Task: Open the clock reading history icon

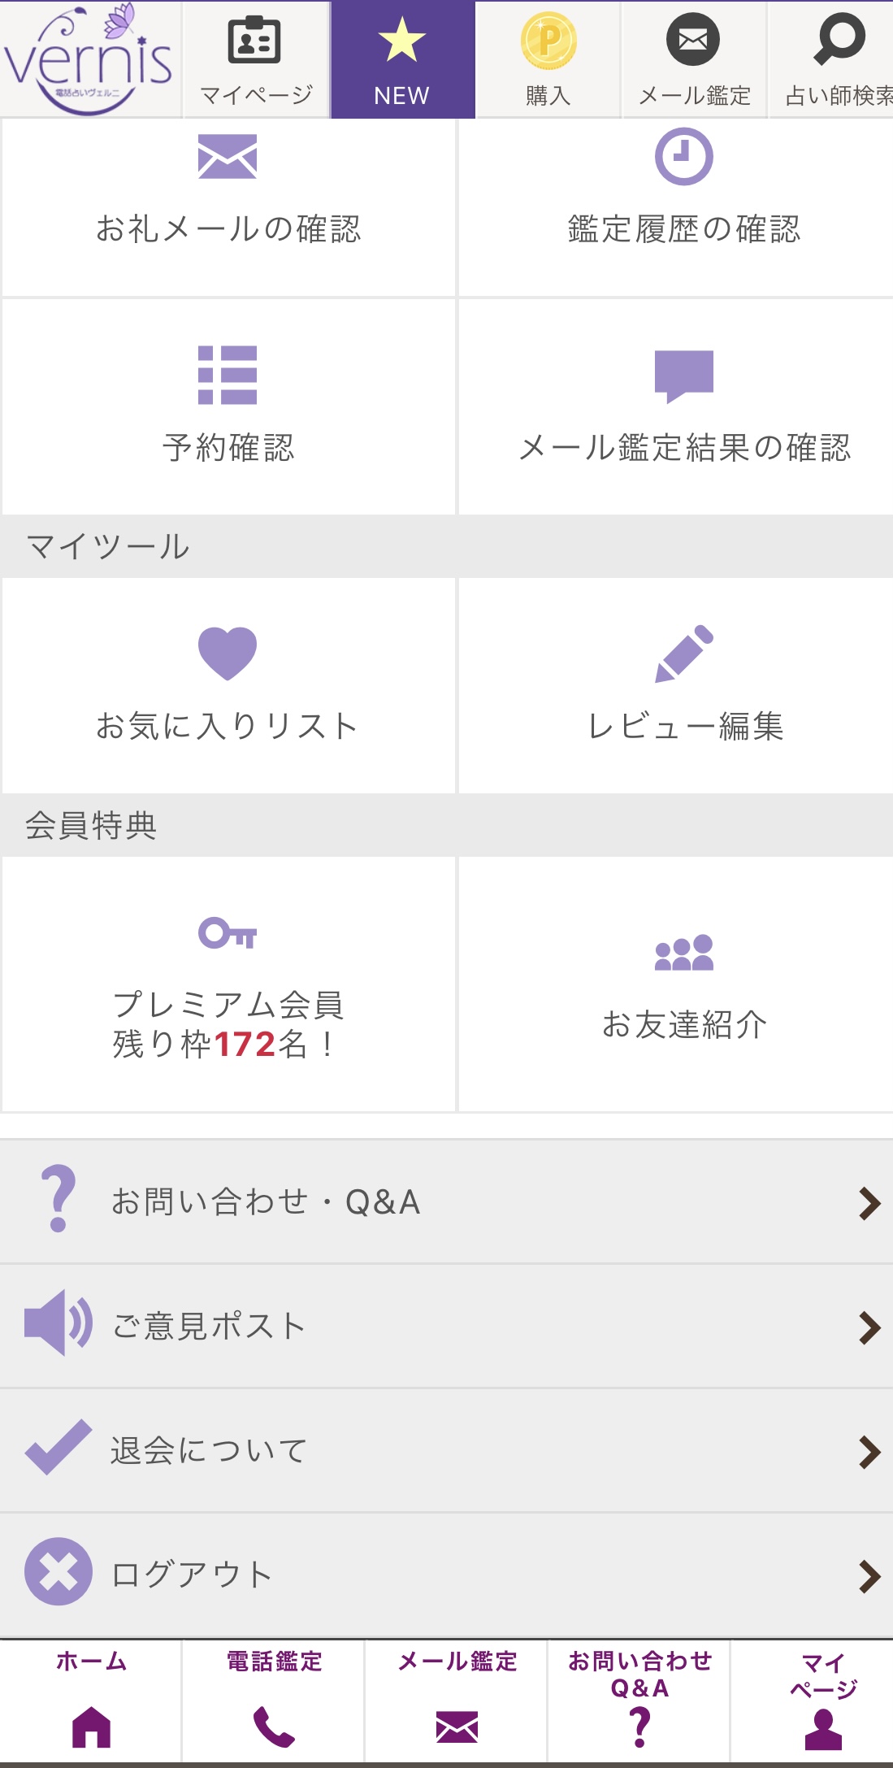Action: [x=684, y=156]
